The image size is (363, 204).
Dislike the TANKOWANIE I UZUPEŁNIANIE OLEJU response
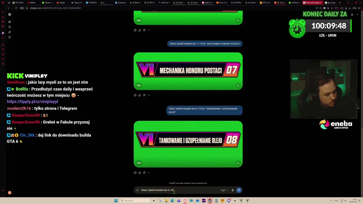144,173
